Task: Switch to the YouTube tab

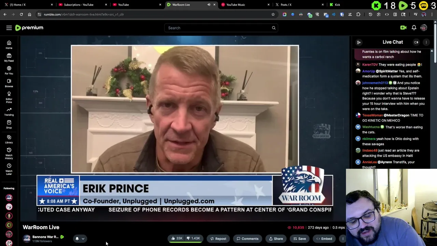Action: pyautogui.click(x=137, y=5)
